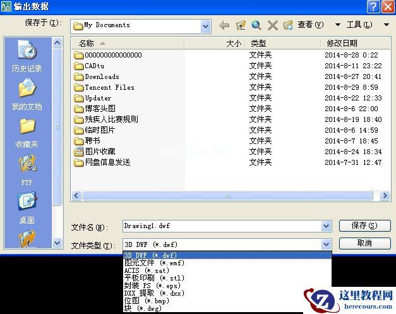Click file list scroll left arrow
396x314 pixels.
pyautogui.click(x=76, y=195)
